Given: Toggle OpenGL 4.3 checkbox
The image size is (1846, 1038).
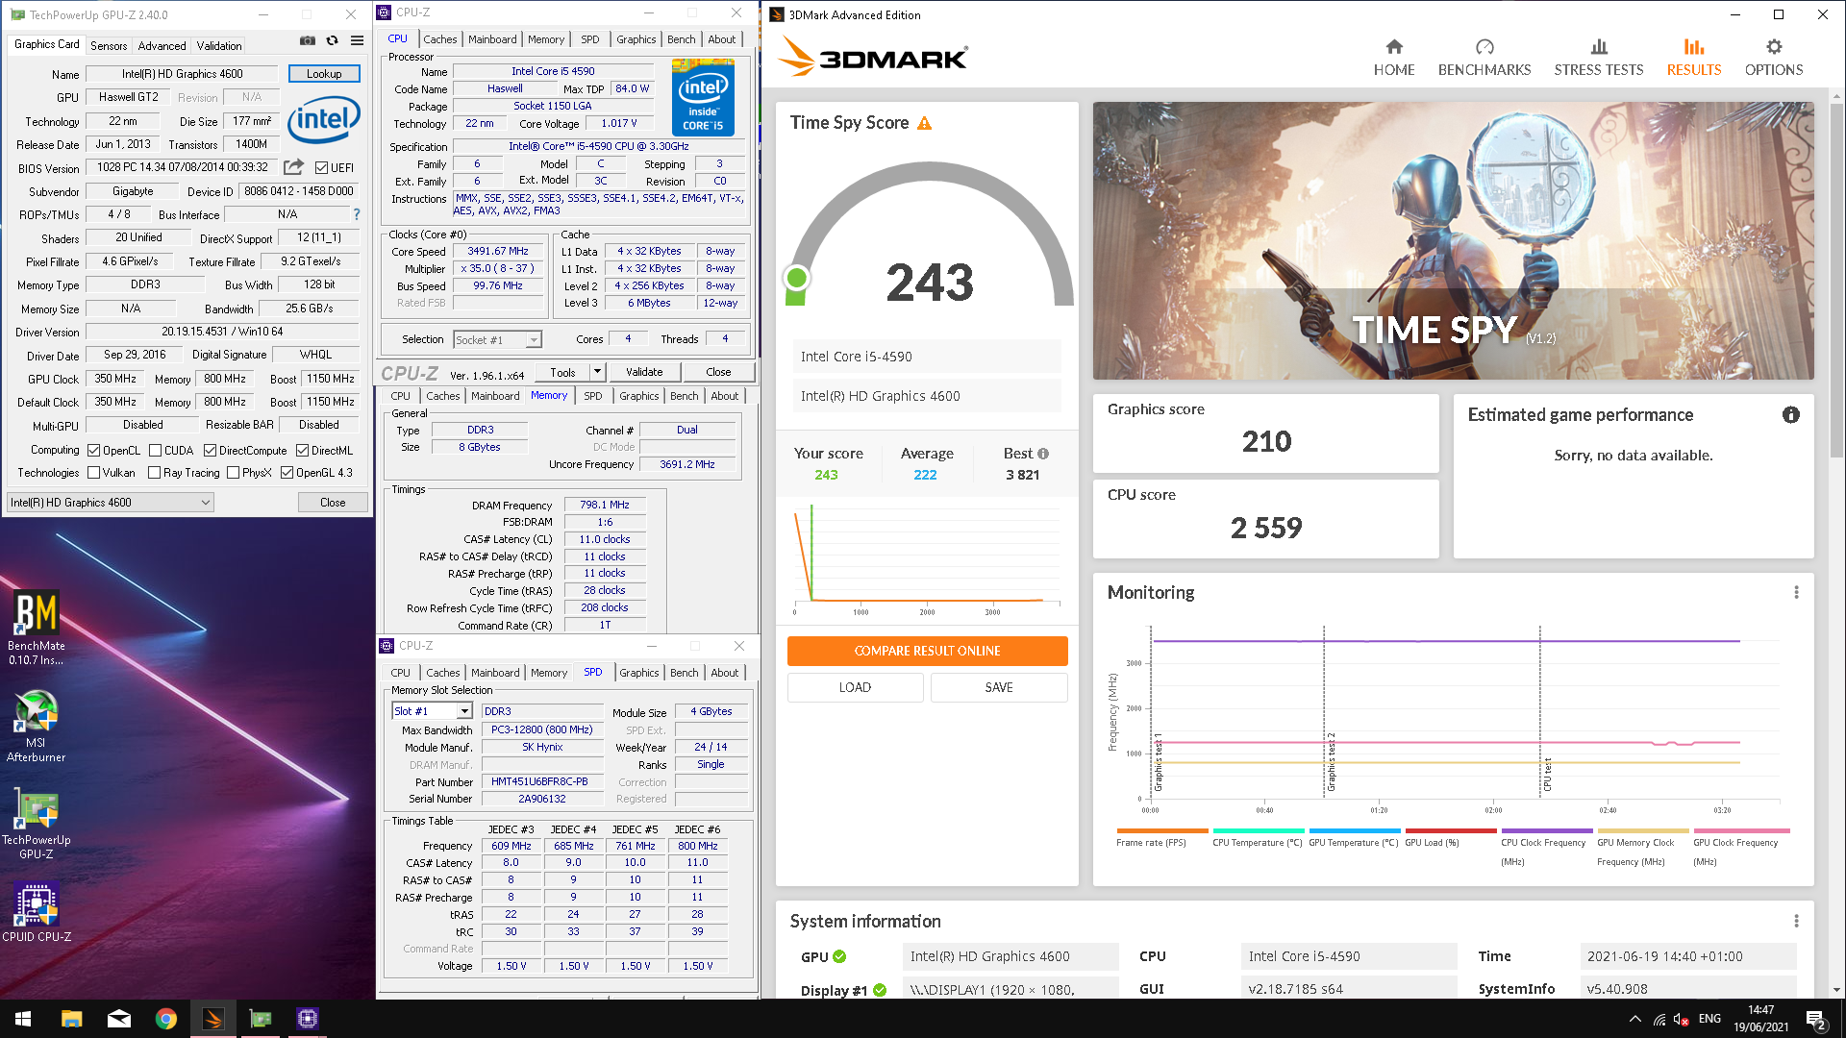Looking at the screenshot, I should point(287,472).
